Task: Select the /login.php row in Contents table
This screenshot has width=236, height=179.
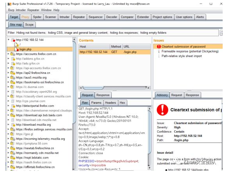Action: click(x=114, y=52)
